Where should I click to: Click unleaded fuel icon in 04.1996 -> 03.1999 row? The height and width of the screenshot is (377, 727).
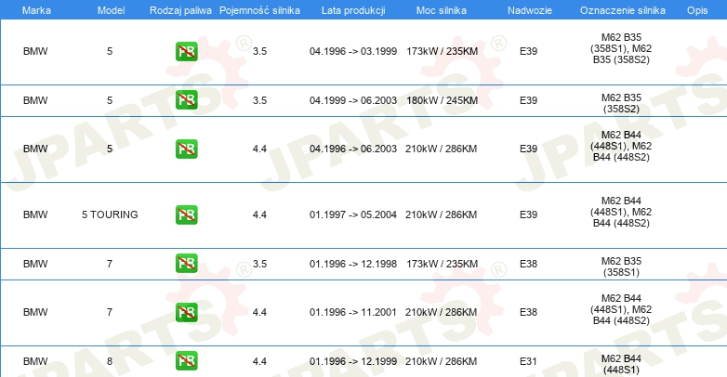(186, 51)
